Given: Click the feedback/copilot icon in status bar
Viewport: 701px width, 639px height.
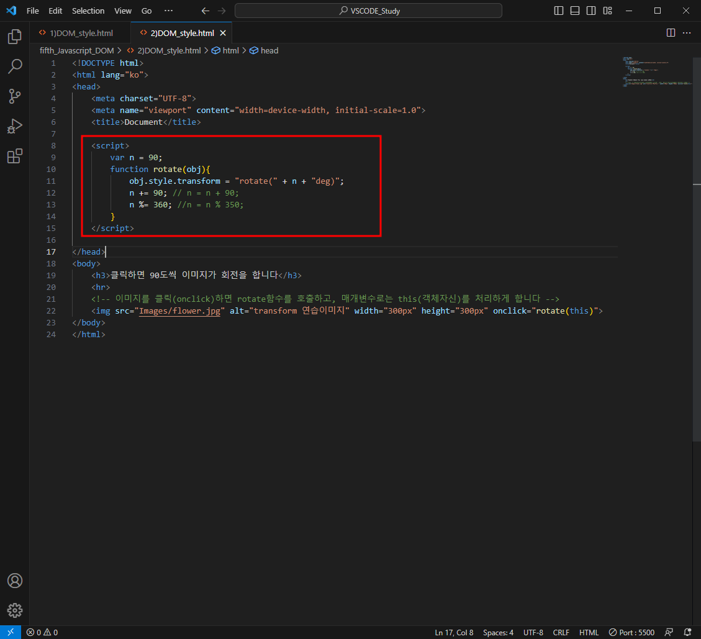Looking at the screenshot, I should click(669, 632).
